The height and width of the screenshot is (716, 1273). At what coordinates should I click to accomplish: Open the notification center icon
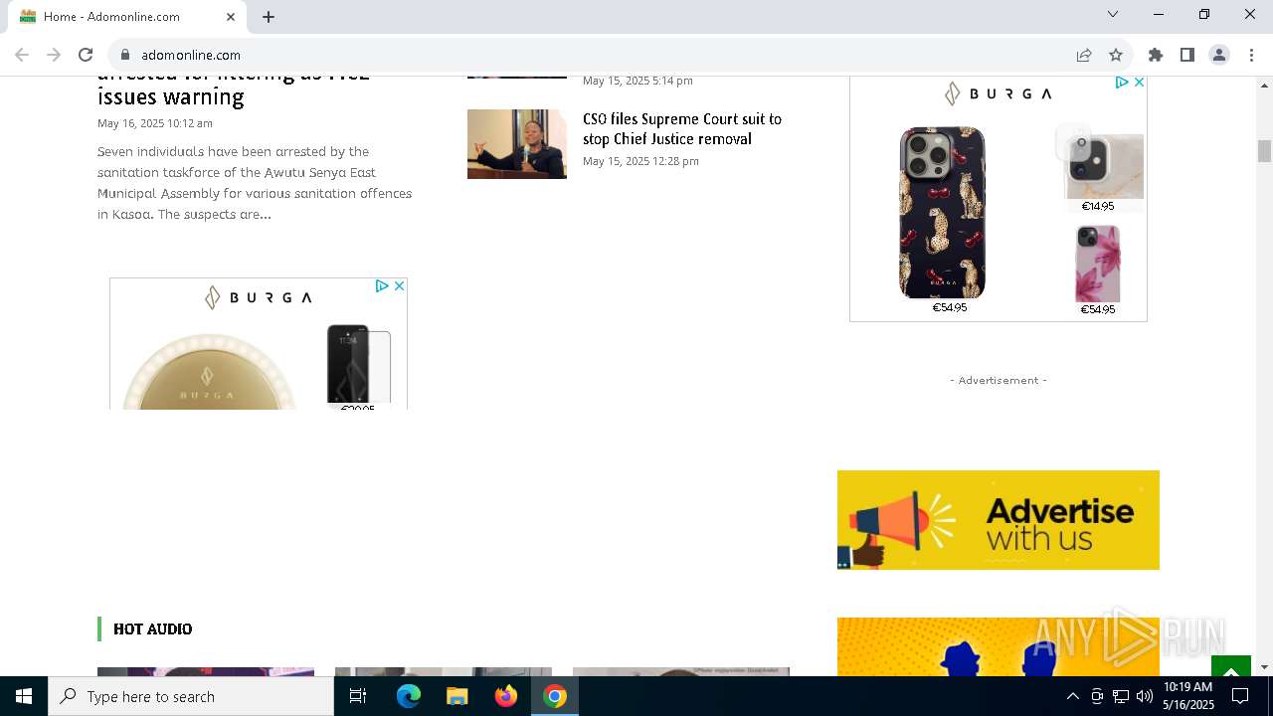coord(1240,696)
